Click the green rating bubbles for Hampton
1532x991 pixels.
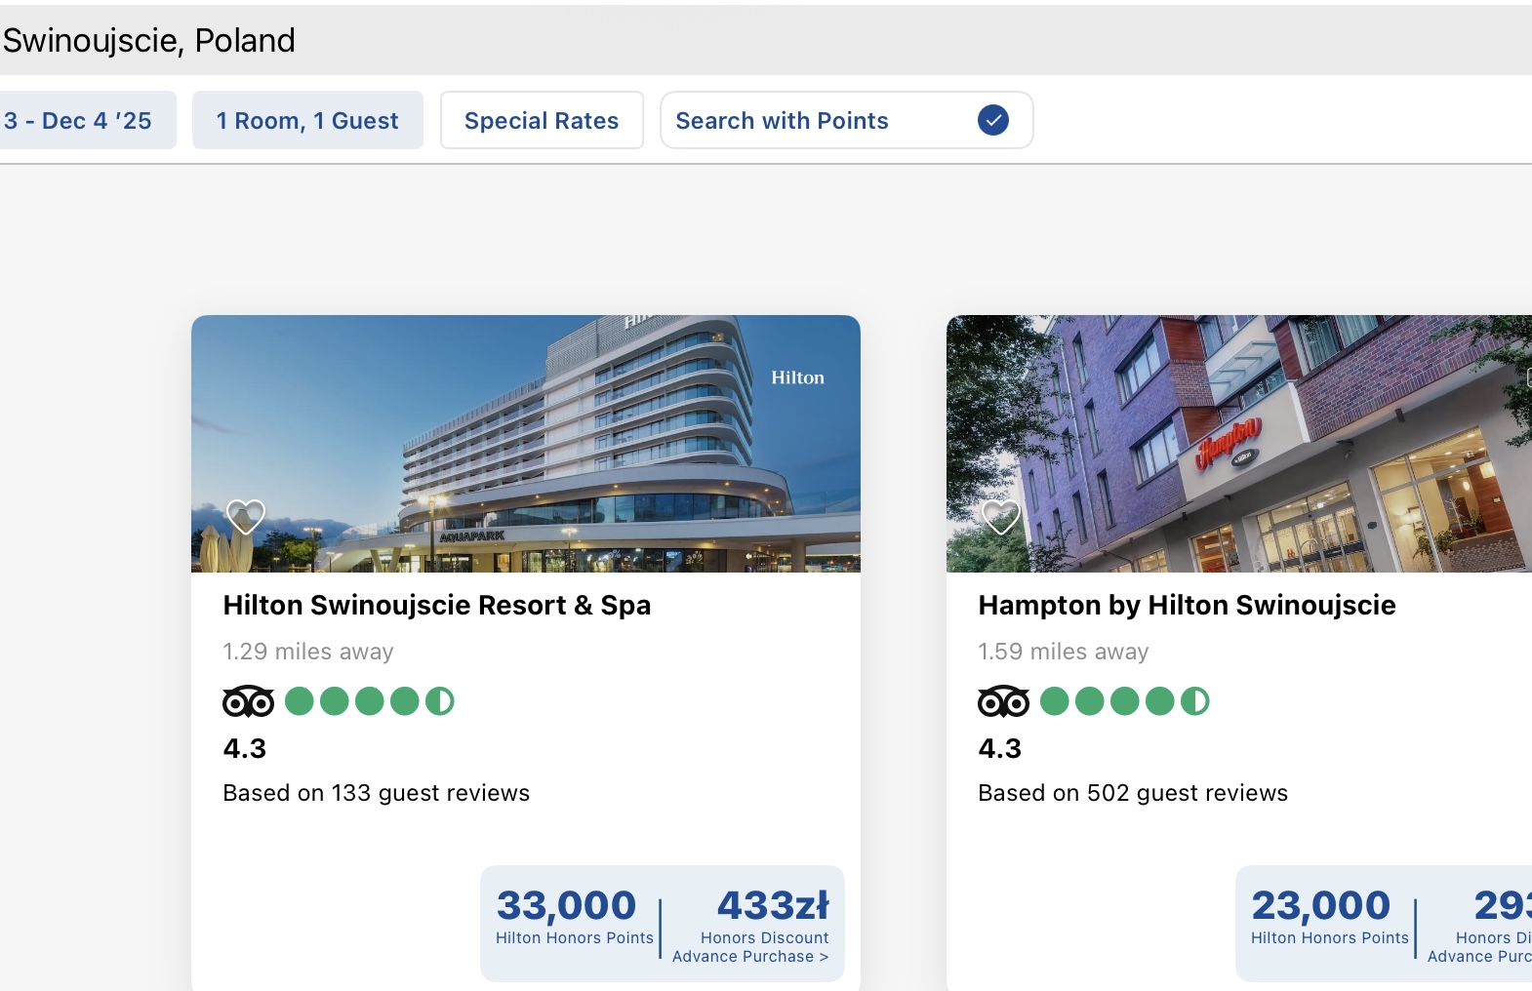pyautogui.click(x=1125, y=701)
